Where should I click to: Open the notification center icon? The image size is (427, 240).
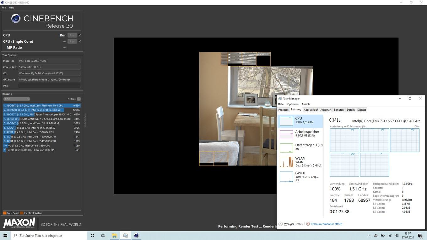click(x=420, y=236)
